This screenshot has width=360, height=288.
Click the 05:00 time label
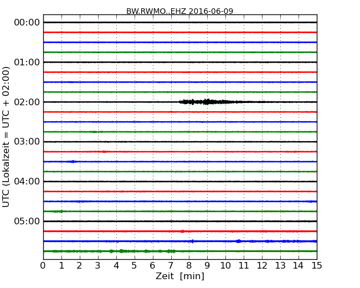[27, 221]
